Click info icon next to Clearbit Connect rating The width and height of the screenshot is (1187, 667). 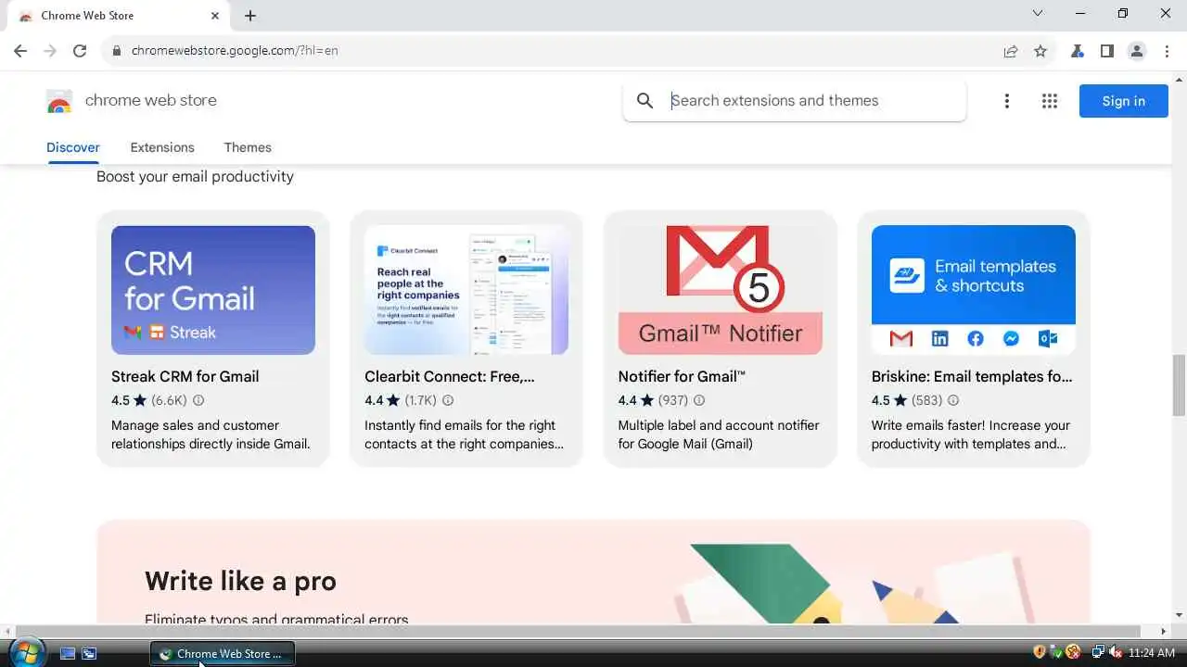448,401
